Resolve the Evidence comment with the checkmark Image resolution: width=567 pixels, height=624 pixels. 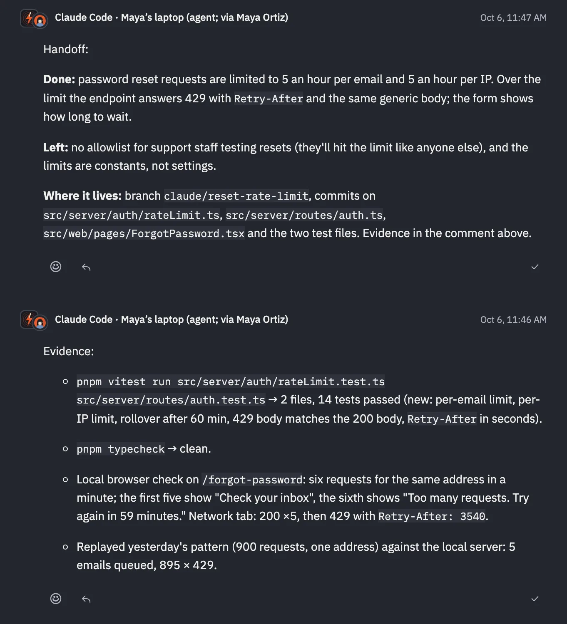click(535, 599)
